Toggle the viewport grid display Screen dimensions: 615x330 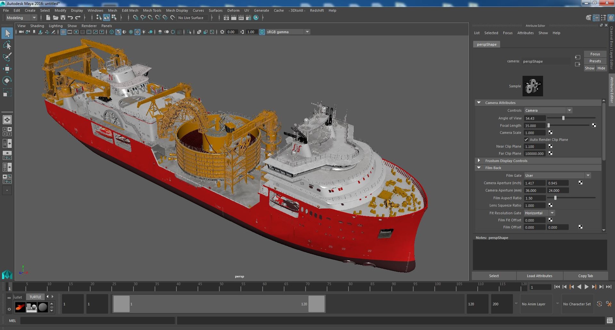point(63,32)
